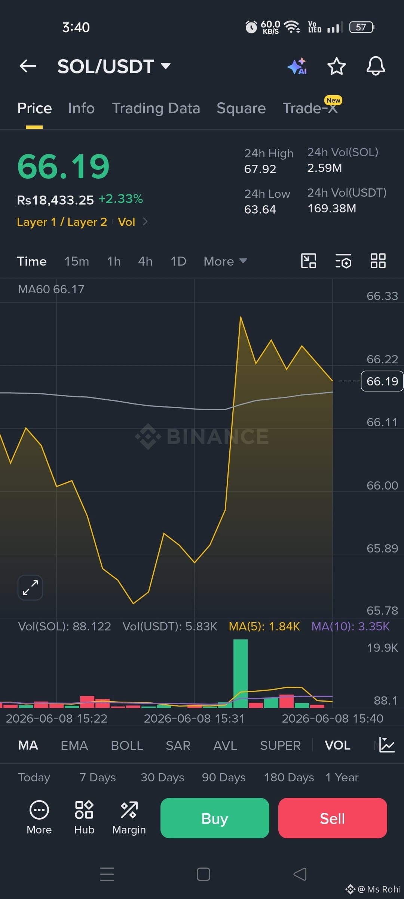Expand the More timeframes dropdown

click(x=225, y=261)
